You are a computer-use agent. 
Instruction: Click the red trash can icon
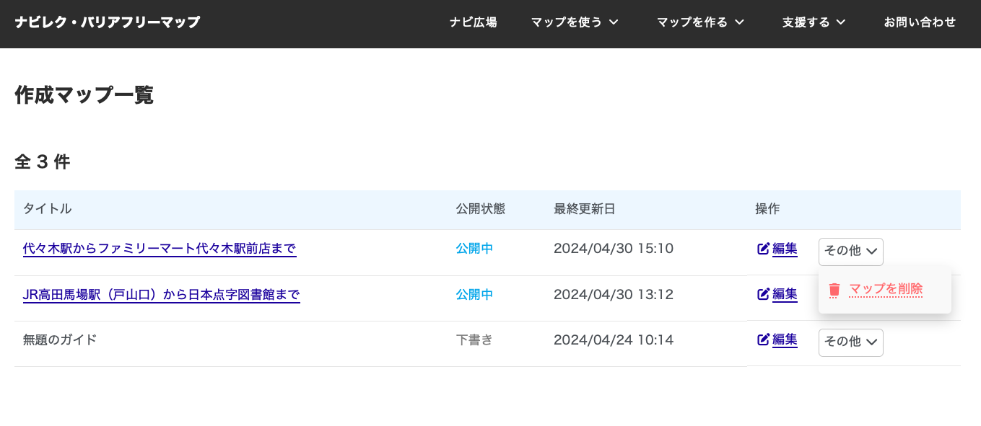834,290
